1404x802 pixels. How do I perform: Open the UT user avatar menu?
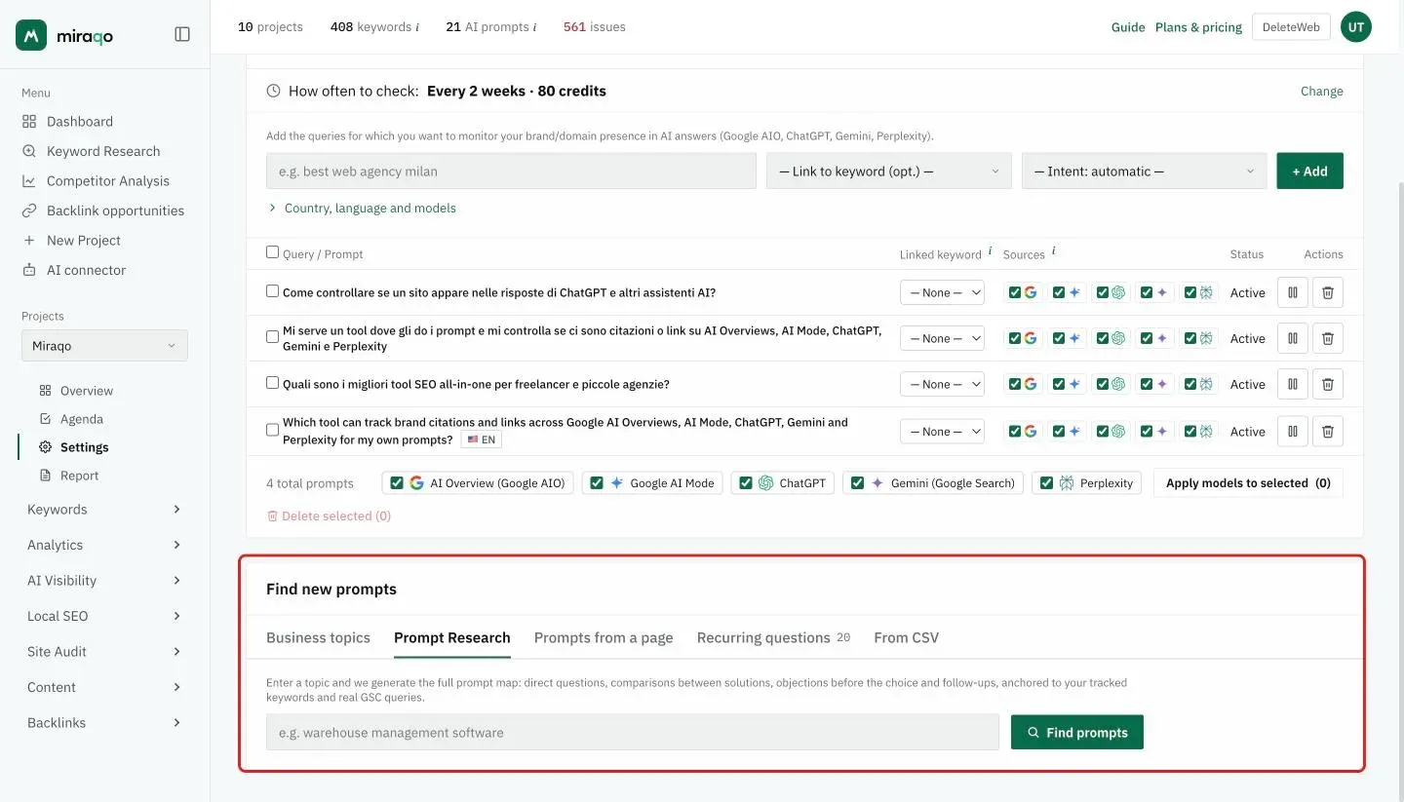(x=1356, y=27)
